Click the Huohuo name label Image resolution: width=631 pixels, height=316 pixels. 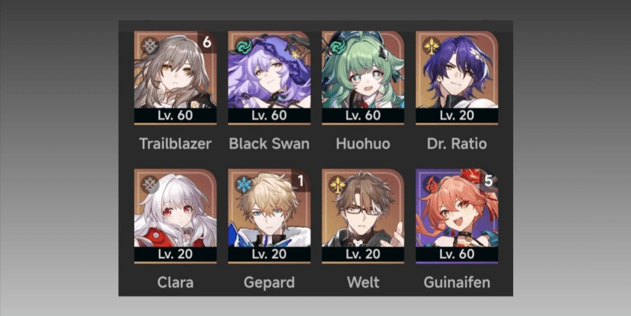click(x=363, y=144)
